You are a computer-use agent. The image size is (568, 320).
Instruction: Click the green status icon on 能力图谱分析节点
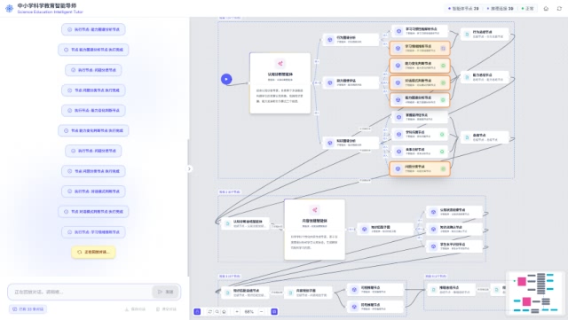tap(443, 100)
